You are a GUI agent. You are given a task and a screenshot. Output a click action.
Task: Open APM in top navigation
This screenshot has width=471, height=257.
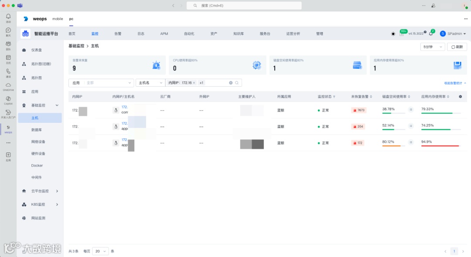click(164, 34)
